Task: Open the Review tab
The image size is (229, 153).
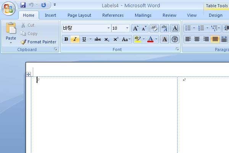Action: [169, 15]
